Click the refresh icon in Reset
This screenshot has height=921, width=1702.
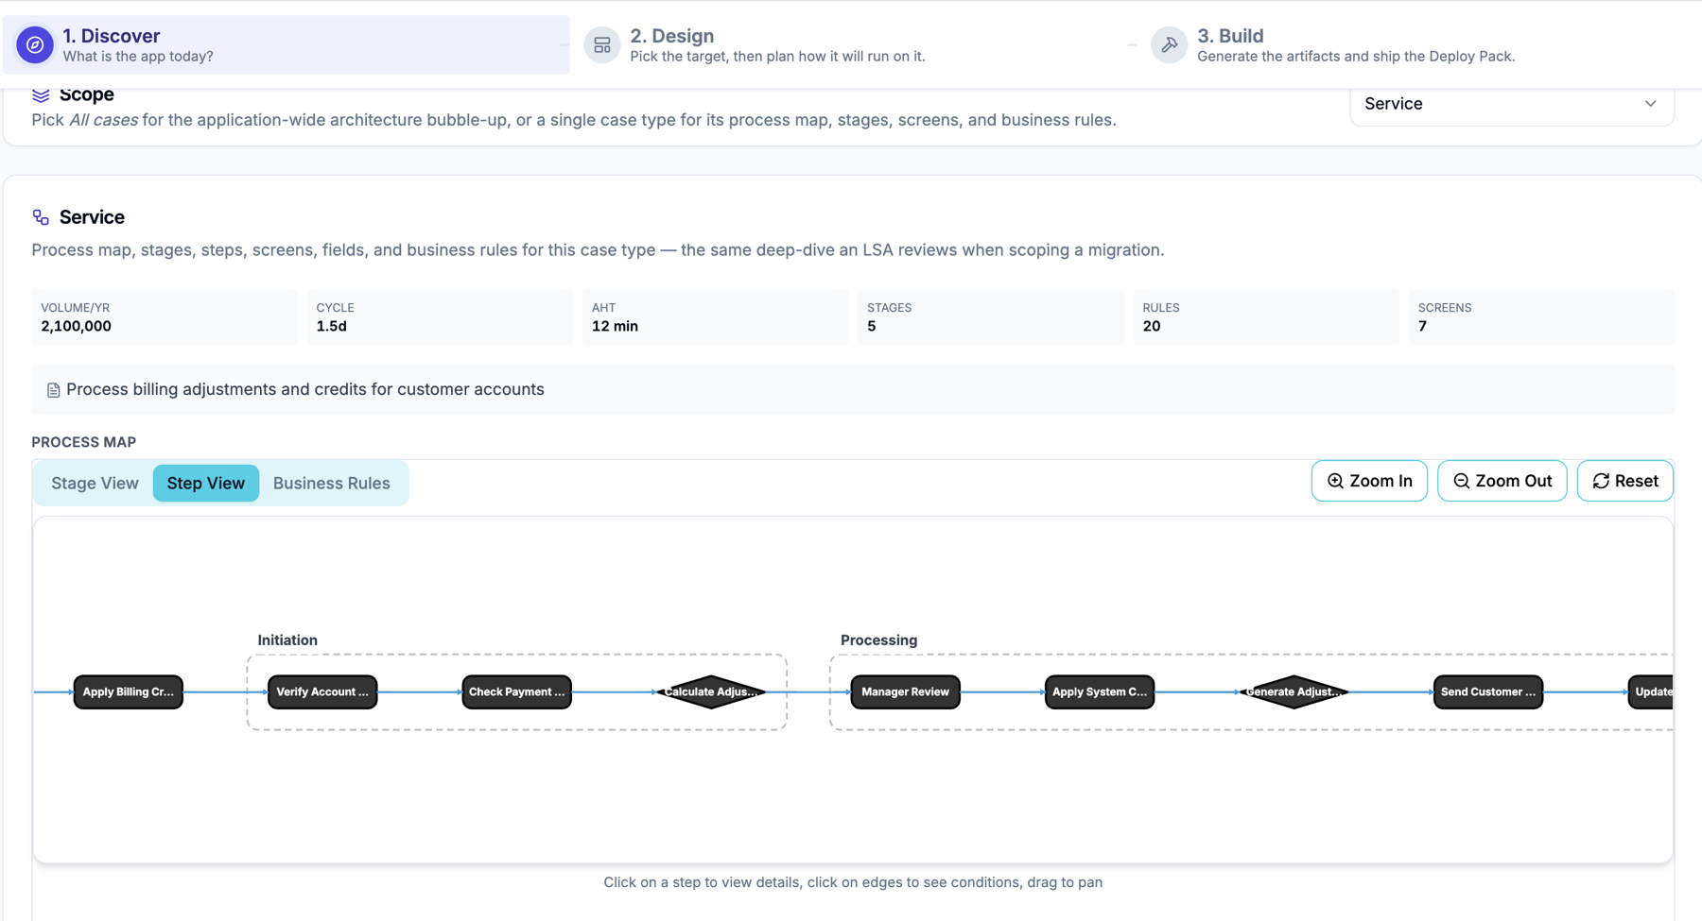point(1601,481)
